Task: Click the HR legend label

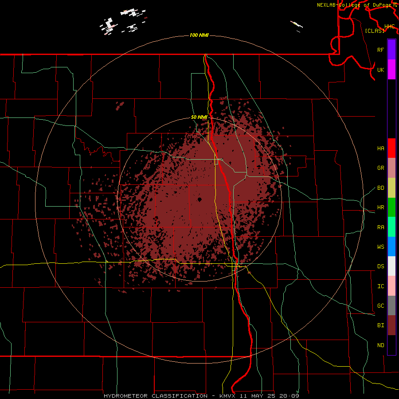Action: click(x=380, y=207)
